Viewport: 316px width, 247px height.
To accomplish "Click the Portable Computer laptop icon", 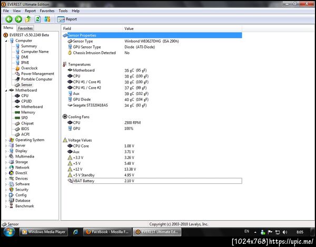I will [17, 79].
